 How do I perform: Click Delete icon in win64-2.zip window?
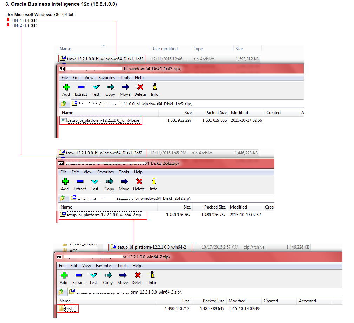click(138, 275)
